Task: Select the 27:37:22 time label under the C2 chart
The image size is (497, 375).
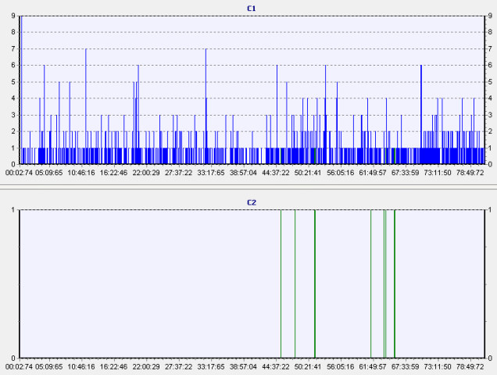Action: click(178, 366)
